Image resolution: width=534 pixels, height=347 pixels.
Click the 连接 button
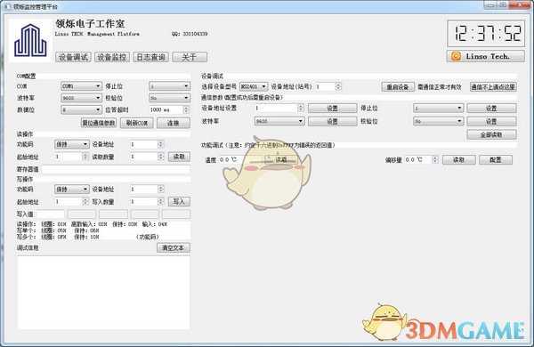pyautogui.click(x=174, y=123)
